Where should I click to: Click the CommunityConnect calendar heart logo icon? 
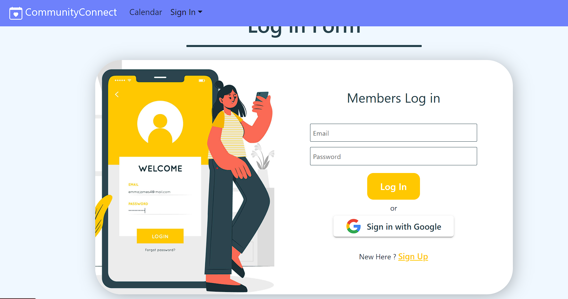[16, 13]
